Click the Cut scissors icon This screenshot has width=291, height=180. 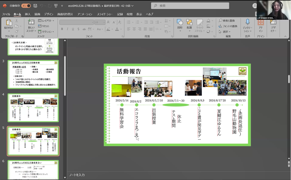coord(16,21)
